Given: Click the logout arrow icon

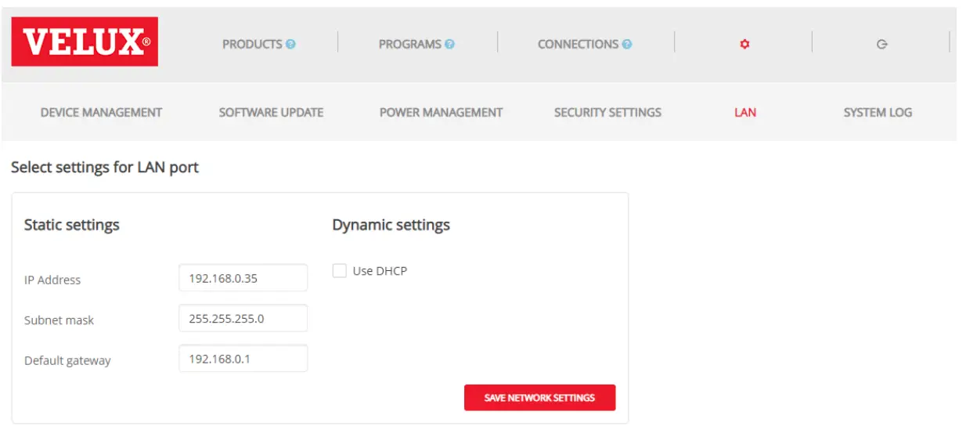Looking at the screenshot, I should (882, 45).
